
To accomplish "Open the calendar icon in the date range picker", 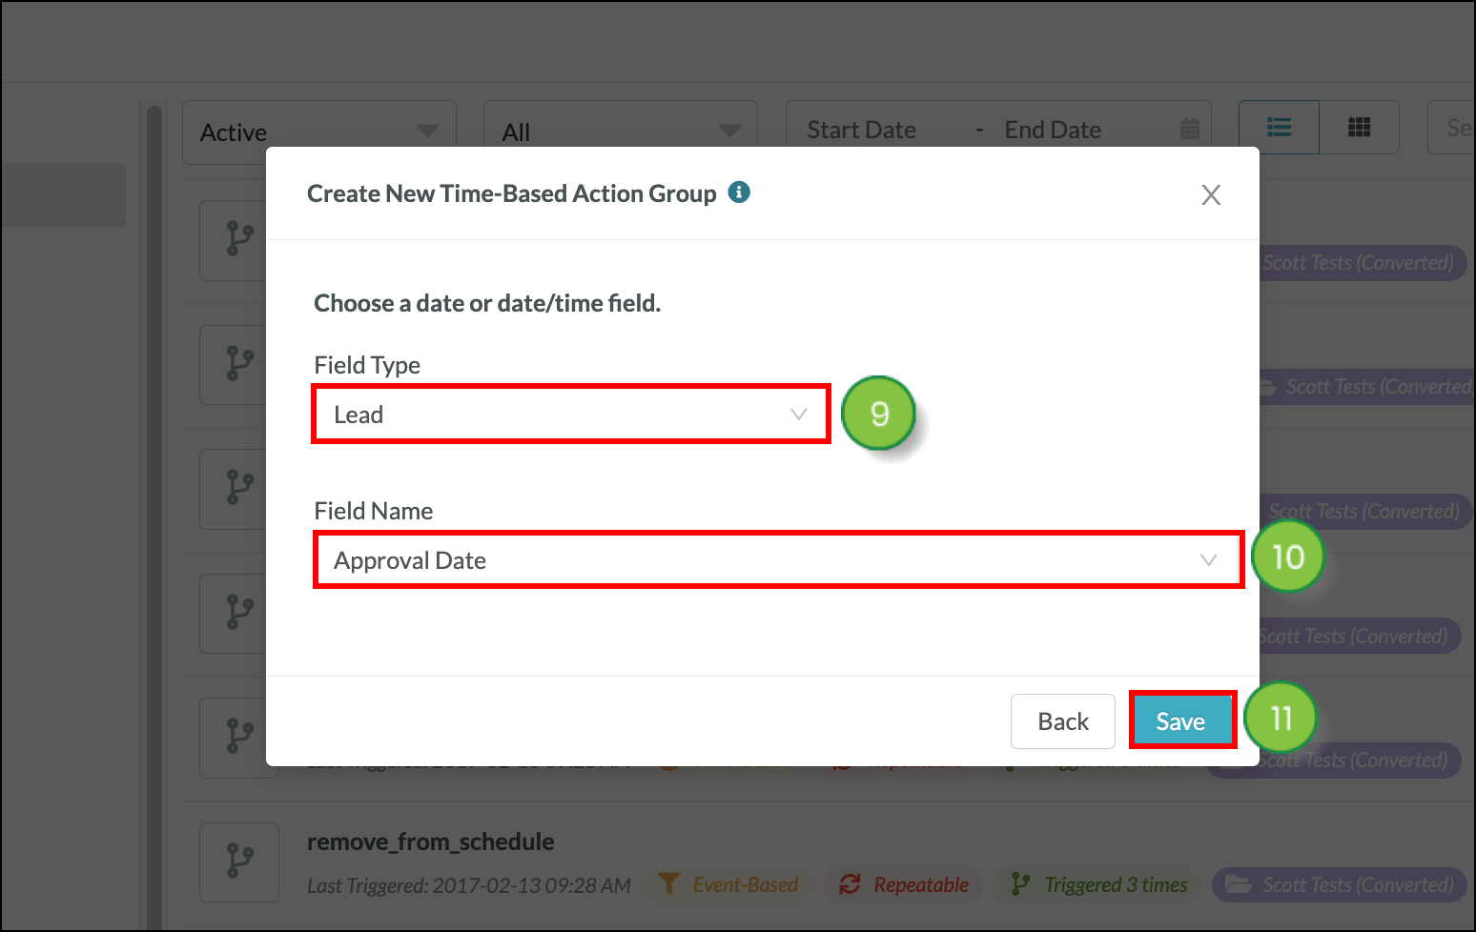I will [x=1188, y=128].
